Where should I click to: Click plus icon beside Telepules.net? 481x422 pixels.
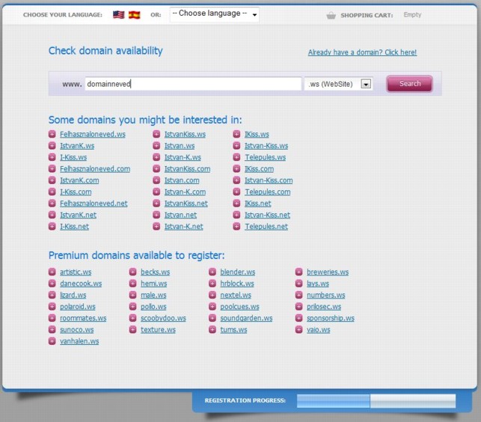pyautogui.click(x=236, y=227)
